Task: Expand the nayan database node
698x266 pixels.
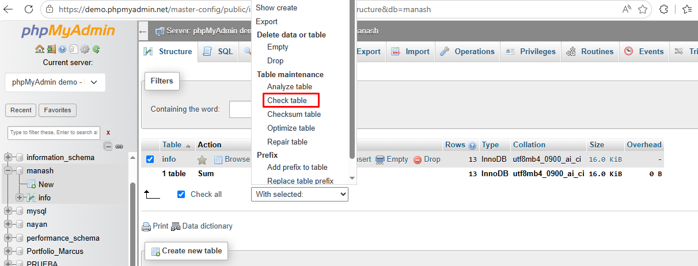Action: click(x=9, y=225)
